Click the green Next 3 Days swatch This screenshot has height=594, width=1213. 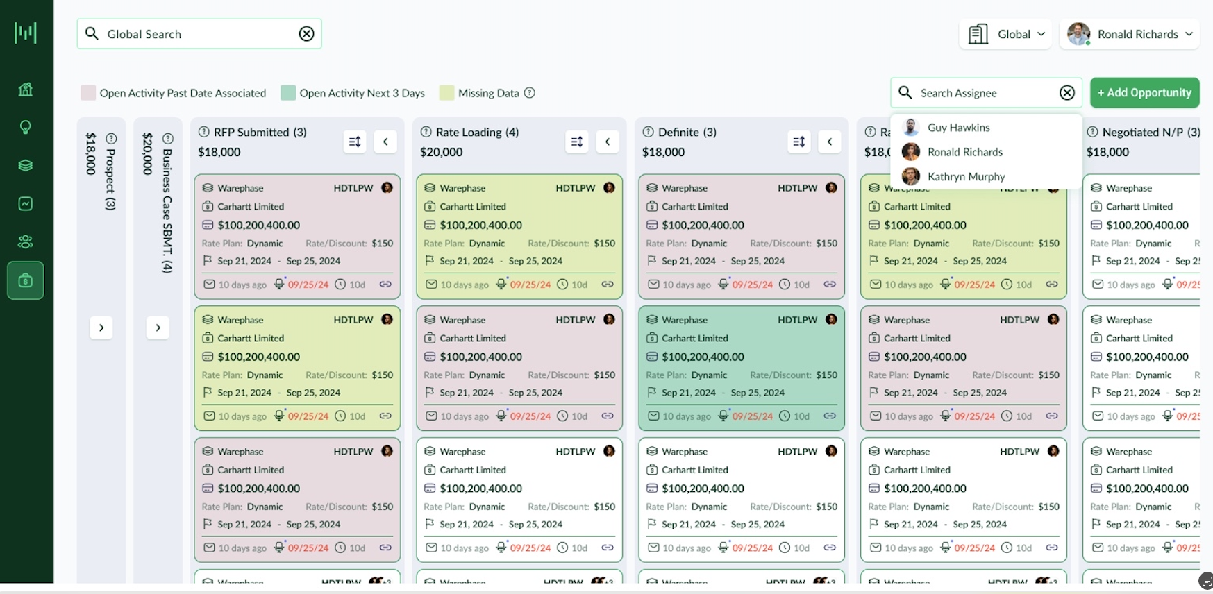(x=288, y=92)
